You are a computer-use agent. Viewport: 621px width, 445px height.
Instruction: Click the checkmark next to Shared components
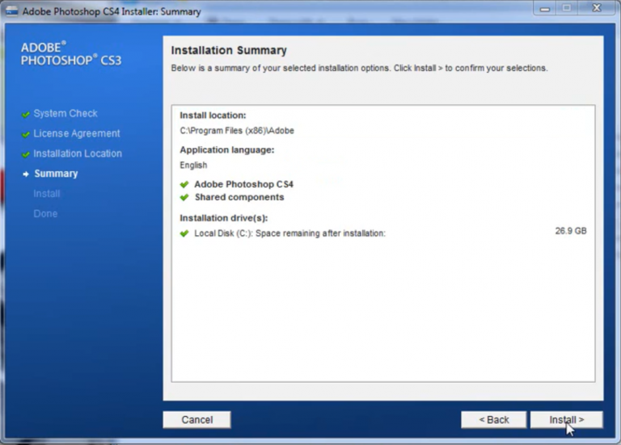pyautogui.click(x=184, y=197)
